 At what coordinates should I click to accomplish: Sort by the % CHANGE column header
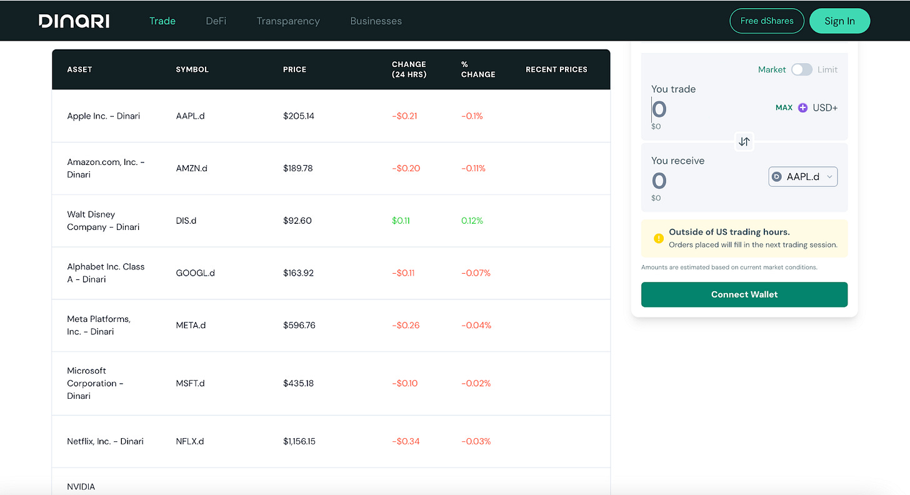point(478,69)
